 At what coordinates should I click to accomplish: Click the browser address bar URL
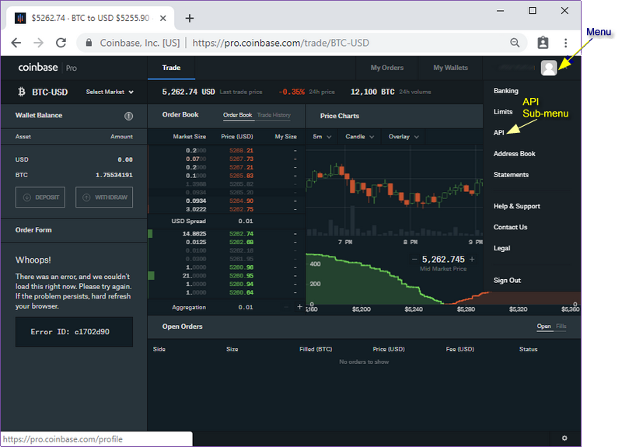pyautogui.click(x=281, y=43)
